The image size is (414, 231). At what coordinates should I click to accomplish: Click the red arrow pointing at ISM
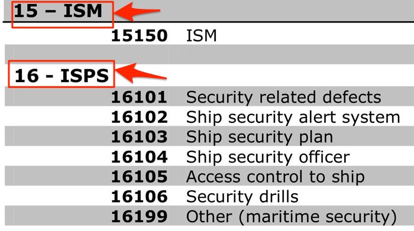pos(137,12)
